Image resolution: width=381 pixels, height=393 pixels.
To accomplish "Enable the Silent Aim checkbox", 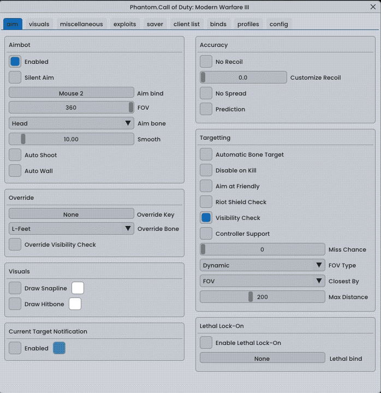I will [x=15, y=78].
